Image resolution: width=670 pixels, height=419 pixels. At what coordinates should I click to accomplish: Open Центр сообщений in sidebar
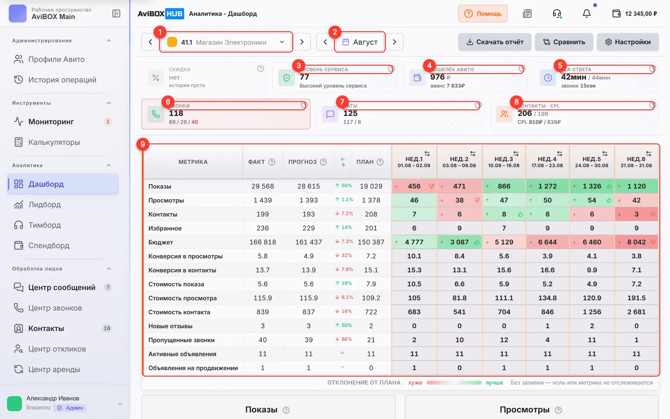point(63,287)
